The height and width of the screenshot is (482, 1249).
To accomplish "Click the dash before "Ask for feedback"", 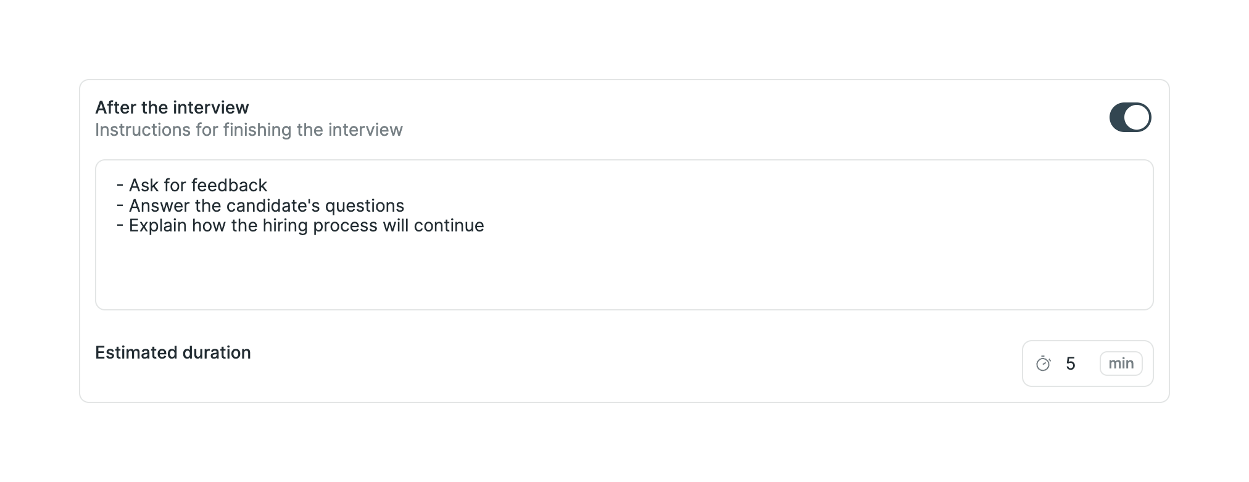I will click(x=120, y=185).
